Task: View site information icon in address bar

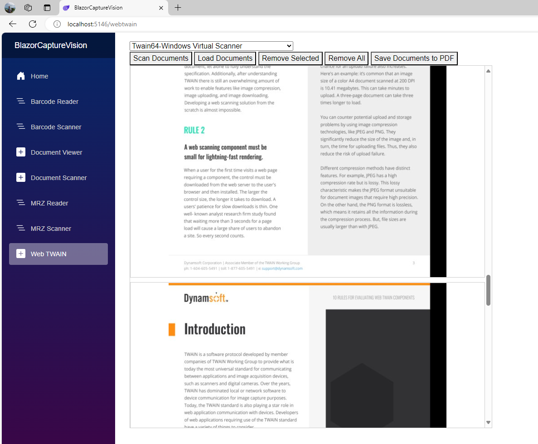Action: pos(57,24)
